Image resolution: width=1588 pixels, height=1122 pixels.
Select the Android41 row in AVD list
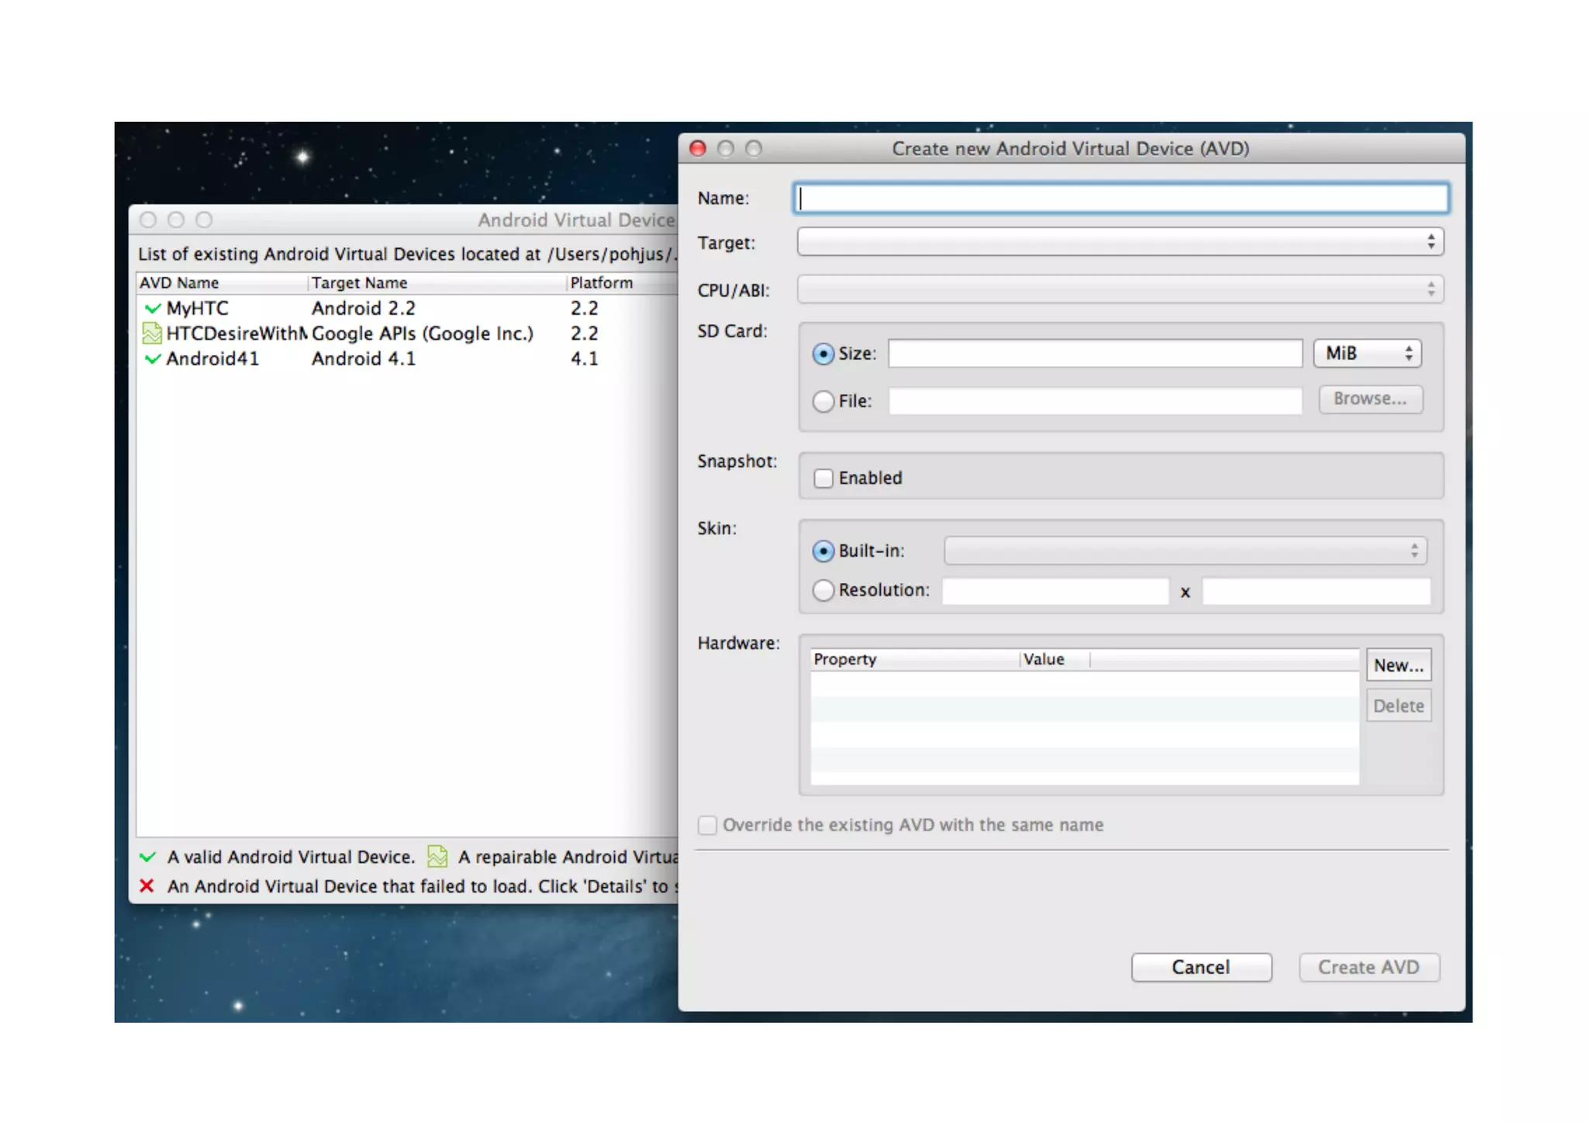pos(364,359)
